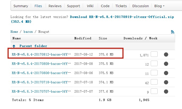Open the Support tab
Viewport: 182px width, 109px height.
click(73, 6)
